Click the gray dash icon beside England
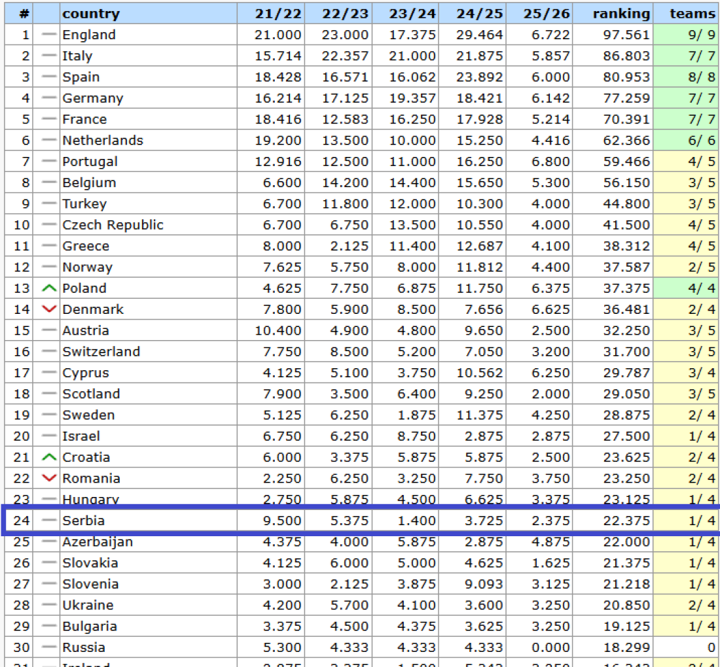This screenshot has height=667, width=720. [49, 35]
